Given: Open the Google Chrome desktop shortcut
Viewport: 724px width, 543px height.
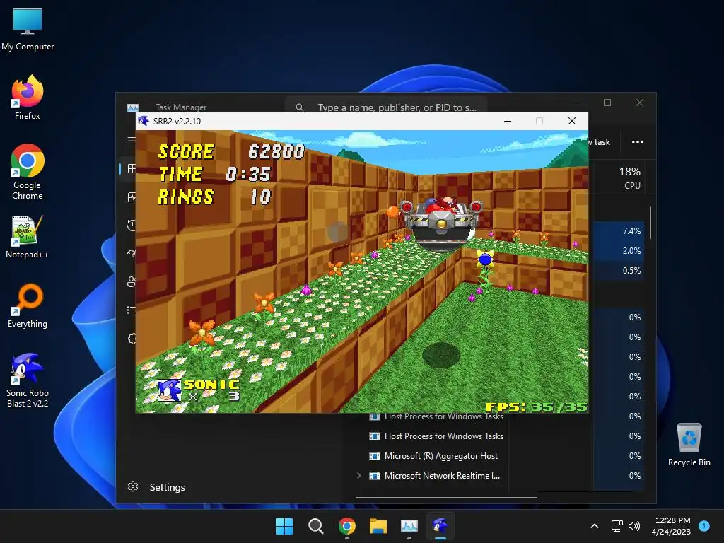Looking at the screenshot, I should click(28, 172).
